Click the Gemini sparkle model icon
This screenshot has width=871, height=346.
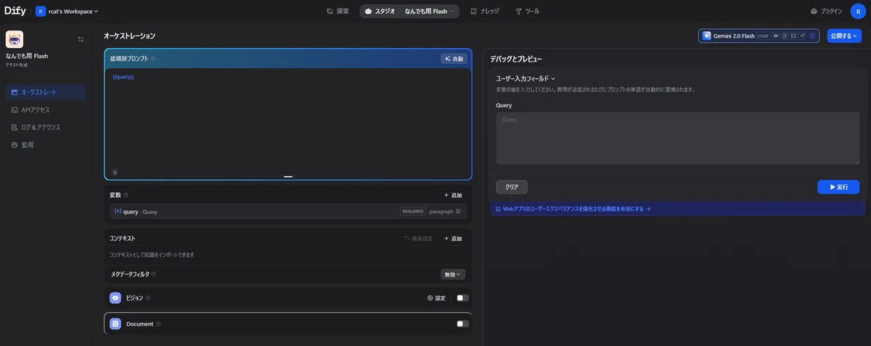click(706, 36)
